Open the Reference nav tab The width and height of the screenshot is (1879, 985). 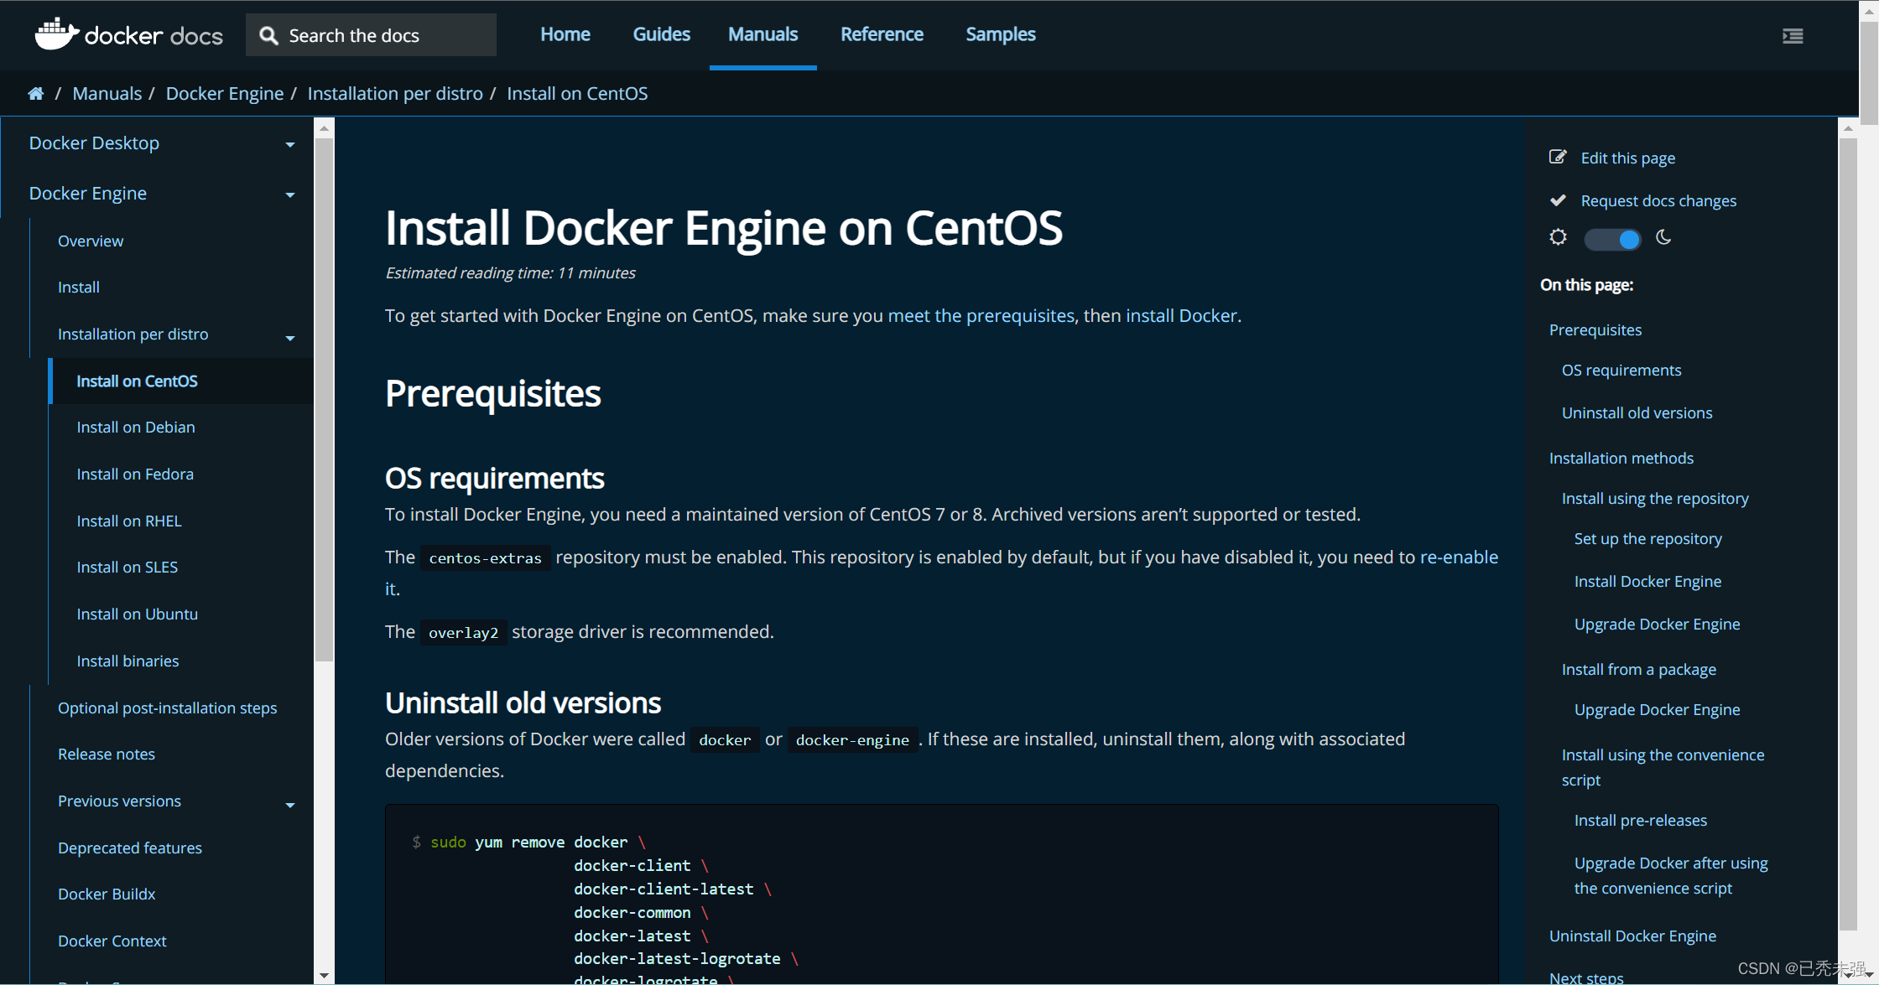tap(882, 34)
